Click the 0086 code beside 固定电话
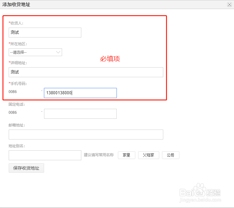This screenshot has height=208, width=234. [13, 113]
